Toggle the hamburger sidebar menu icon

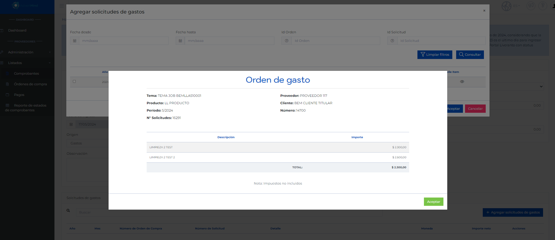(x=61, y=6)
